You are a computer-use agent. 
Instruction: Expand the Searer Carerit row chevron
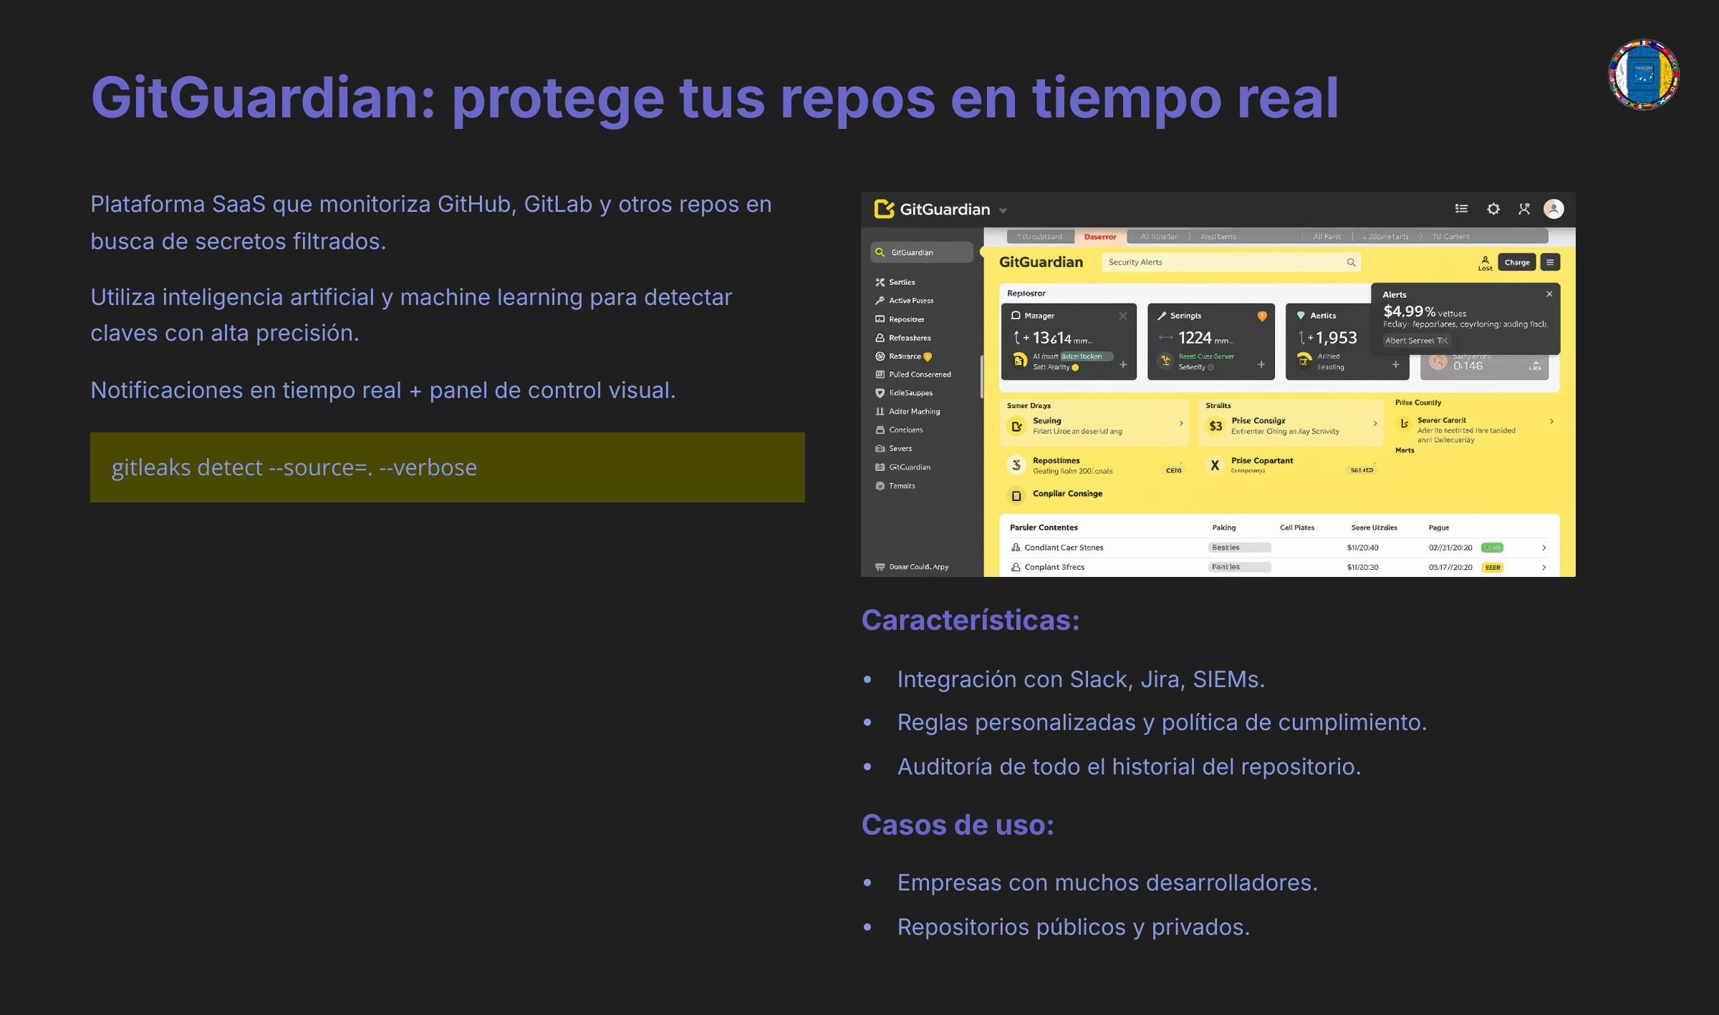click(1551, 422)
